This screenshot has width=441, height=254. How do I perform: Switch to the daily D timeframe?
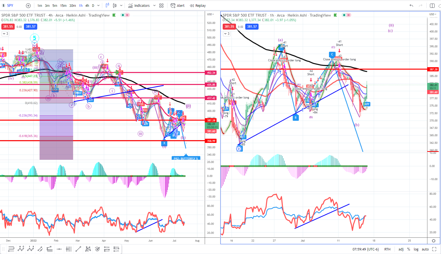pos(93,5)
